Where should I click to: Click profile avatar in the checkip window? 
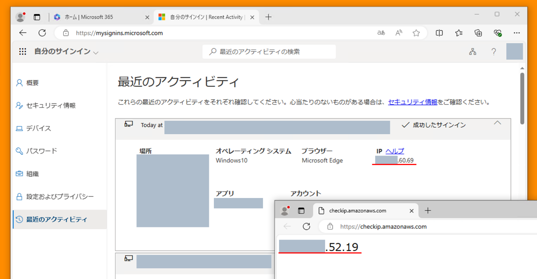(x=284, y=210)
